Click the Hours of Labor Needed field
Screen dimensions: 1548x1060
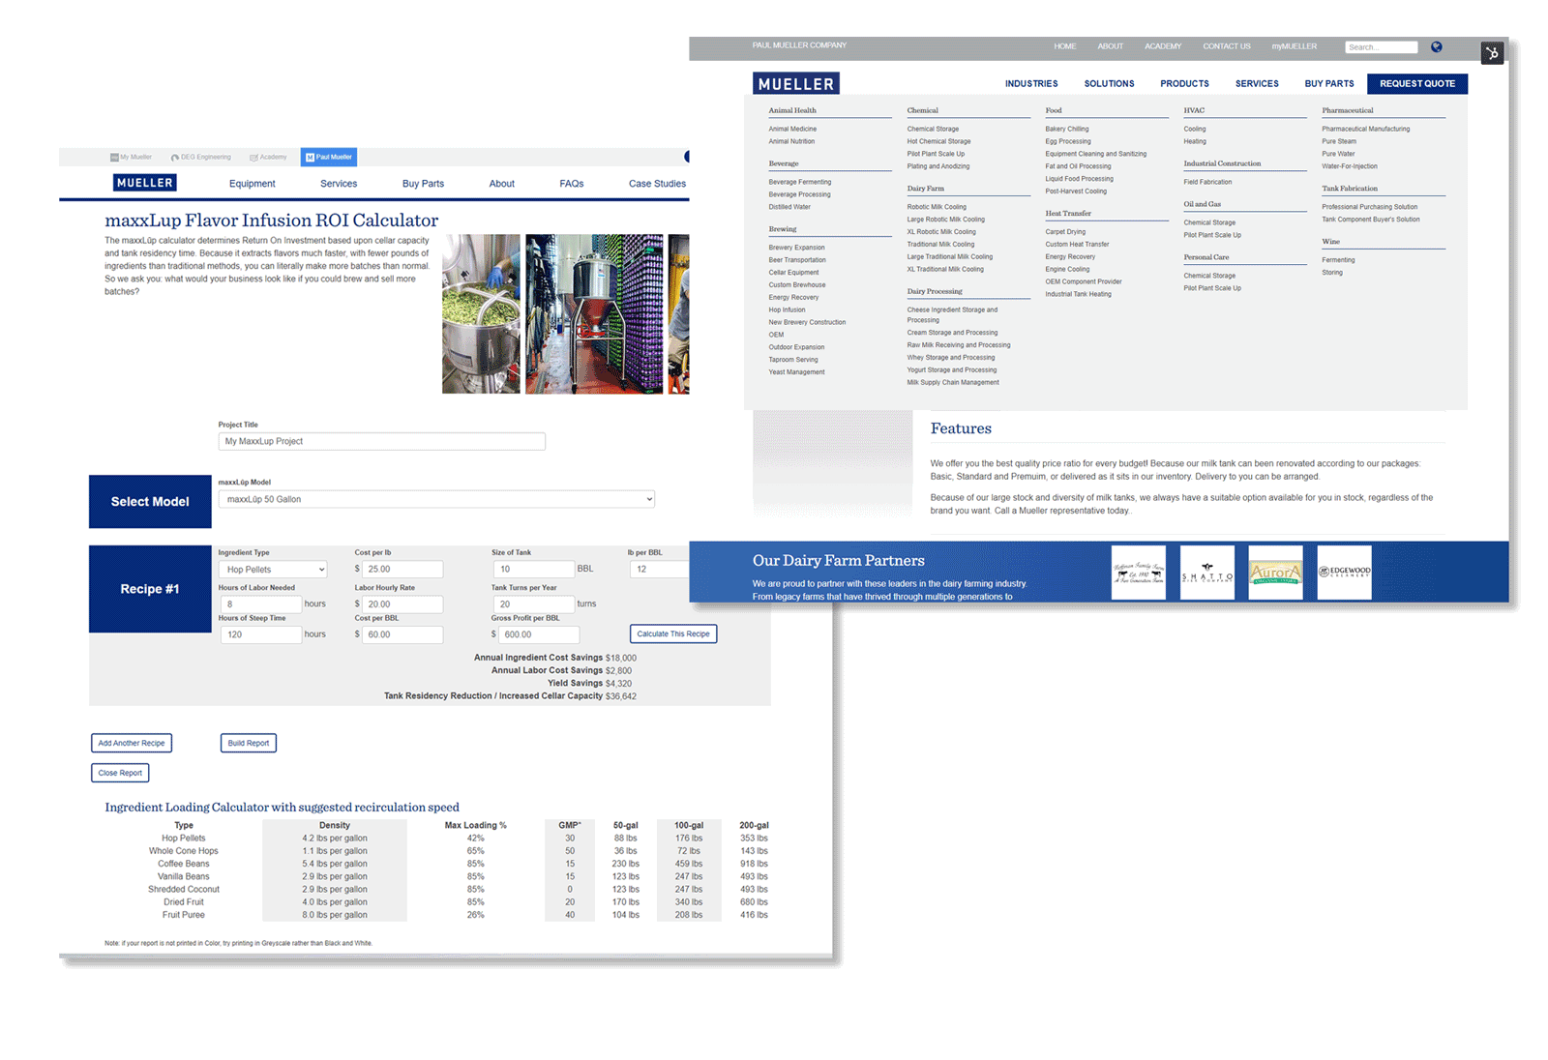(x=261, y=604)
